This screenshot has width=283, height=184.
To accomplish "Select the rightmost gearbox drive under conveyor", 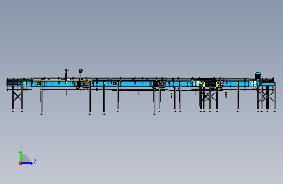I will 220,83.
